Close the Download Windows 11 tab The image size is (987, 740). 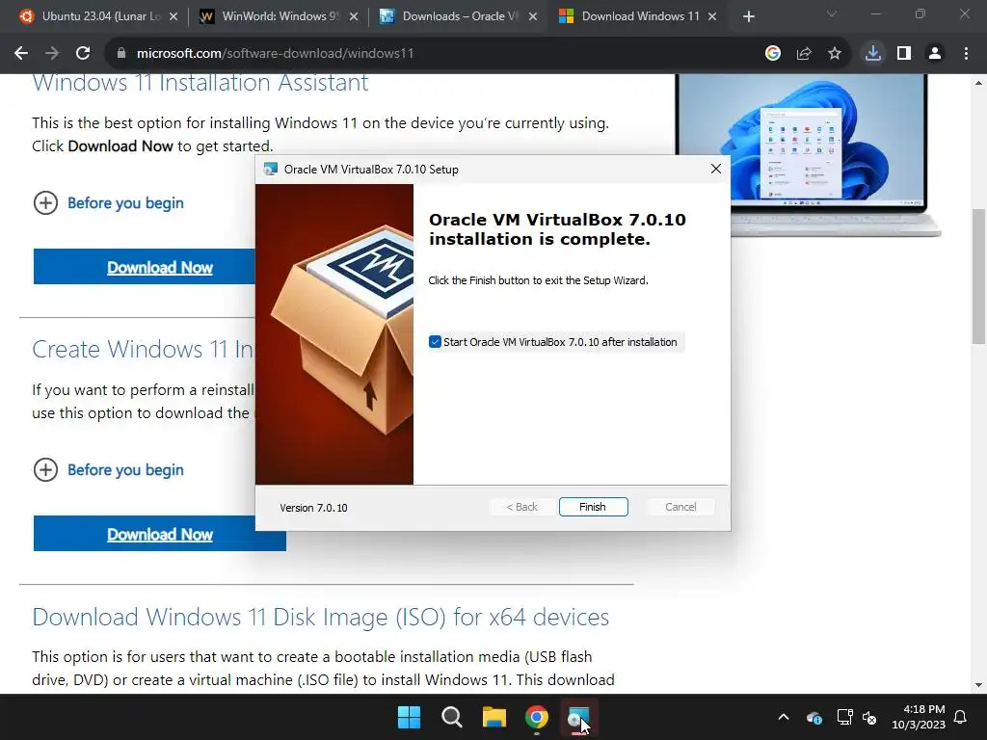click(712, 16)
